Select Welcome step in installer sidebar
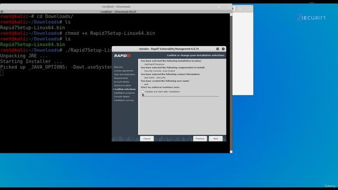 tap(118, 67)
